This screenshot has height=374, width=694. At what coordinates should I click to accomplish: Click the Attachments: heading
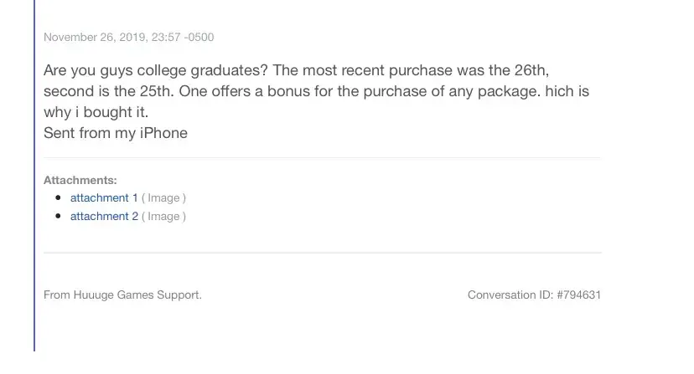click(80, 180)
